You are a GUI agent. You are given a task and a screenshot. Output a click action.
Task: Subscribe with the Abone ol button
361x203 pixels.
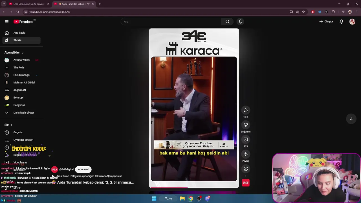click(x=83, y=169)
